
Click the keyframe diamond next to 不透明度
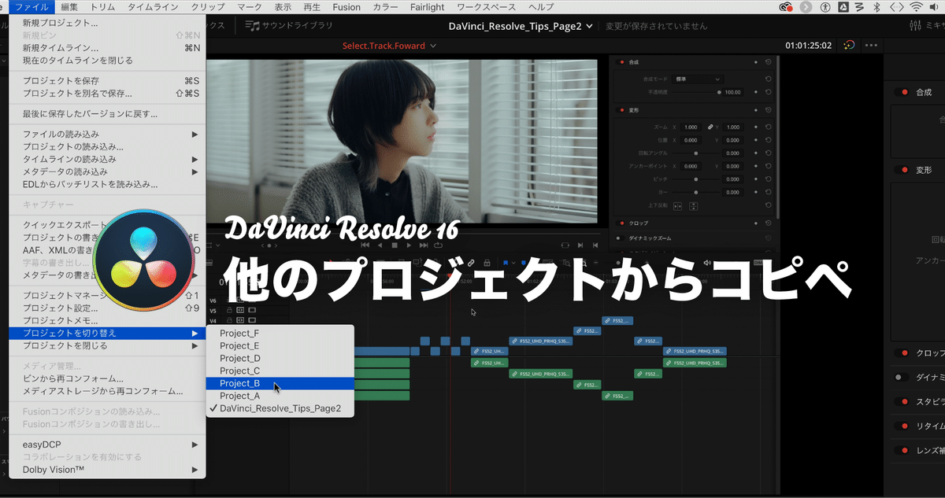[756, 92]
